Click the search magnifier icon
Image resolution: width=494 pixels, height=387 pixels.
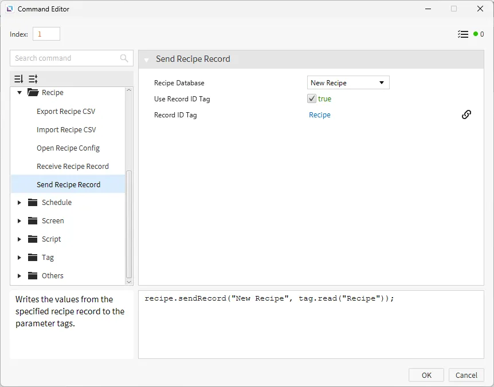(124, 58)
